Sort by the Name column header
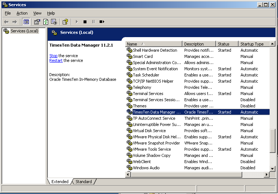278x194 pixels. (x=154, y=44)
